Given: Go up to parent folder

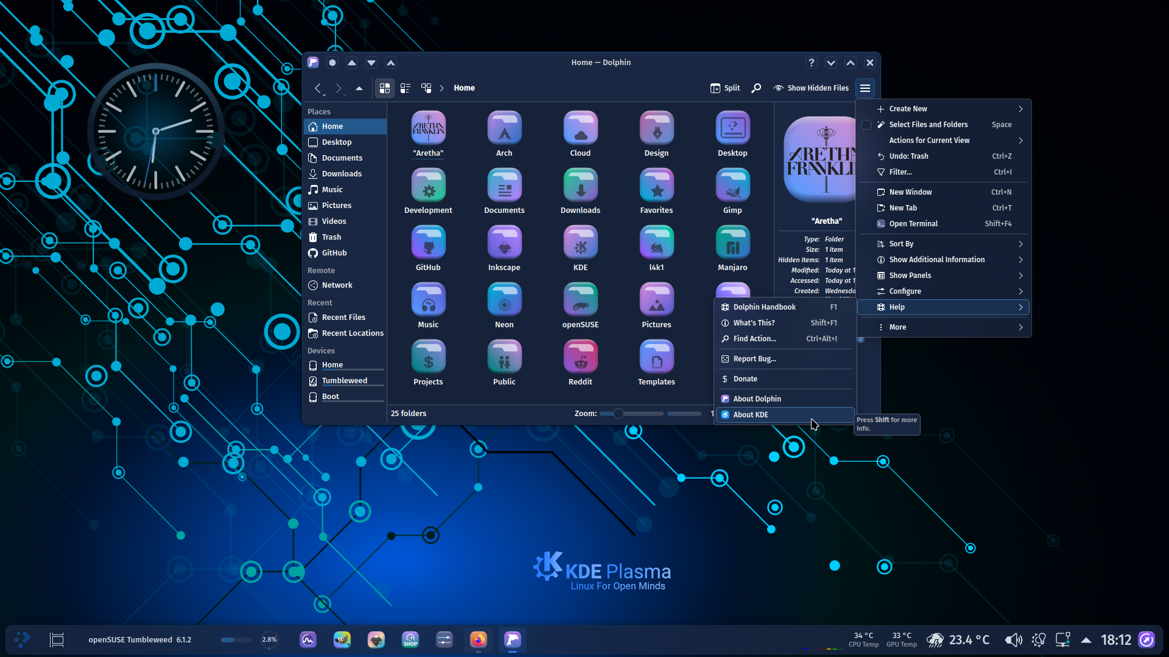Looking at the screenshot, I should (359, 88).
